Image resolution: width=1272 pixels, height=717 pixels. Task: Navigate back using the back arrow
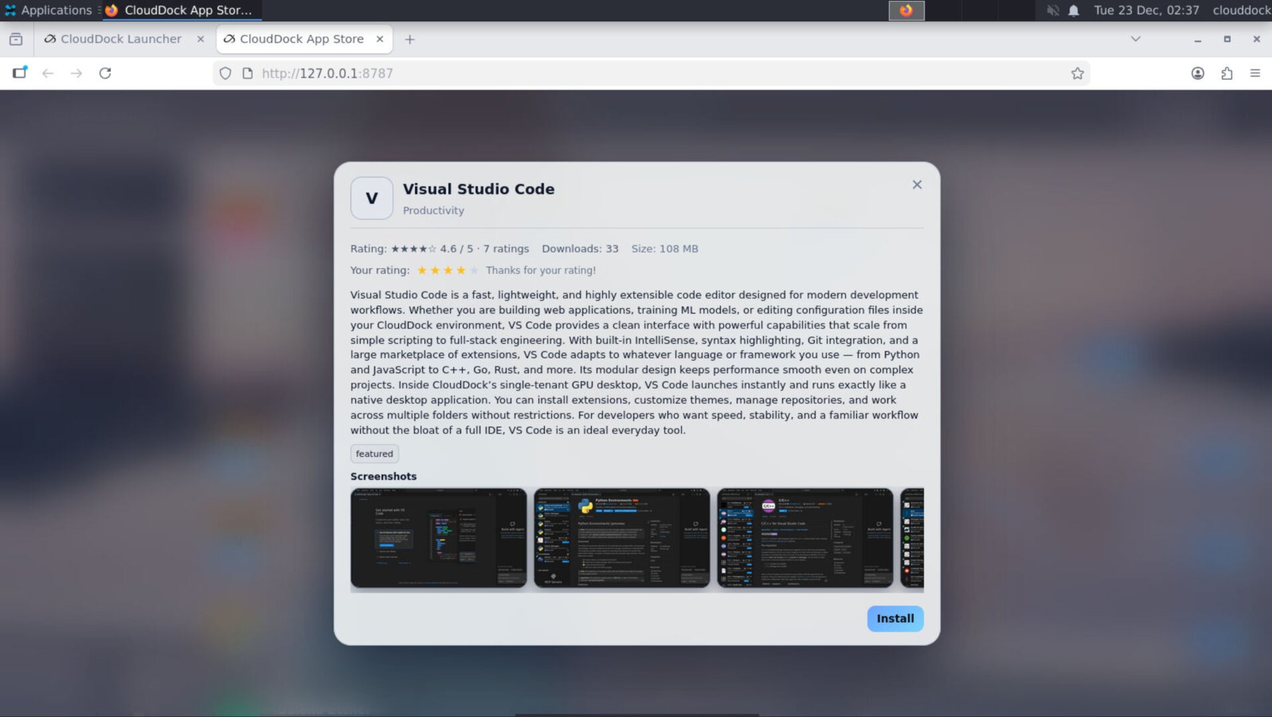47,73
